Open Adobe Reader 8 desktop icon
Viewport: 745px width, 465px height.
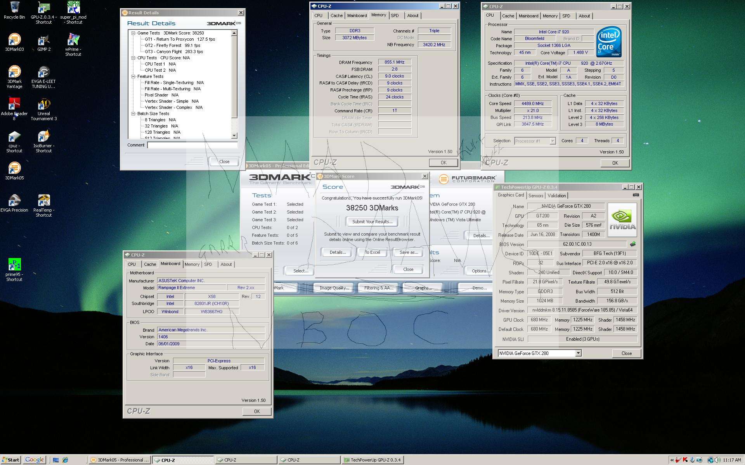[14, 109]
